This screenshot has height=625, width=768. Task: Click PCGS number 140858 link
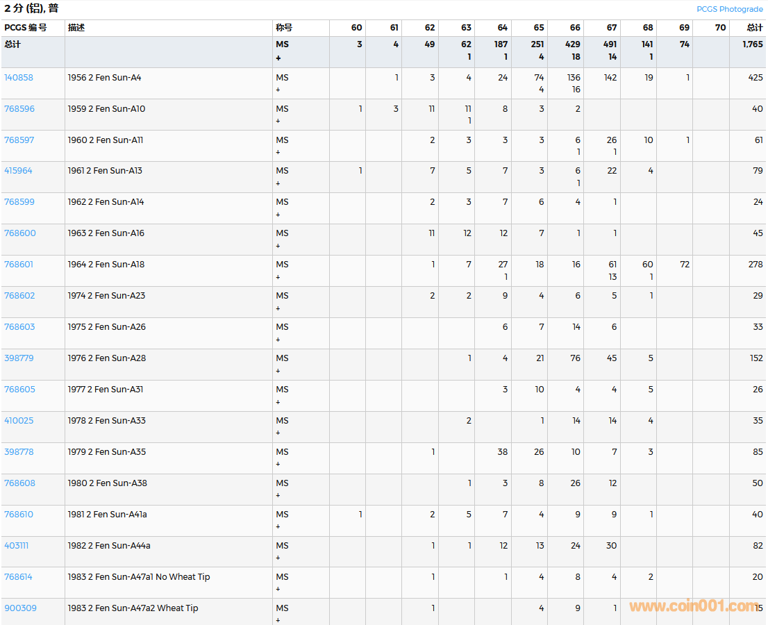(19, 78)
